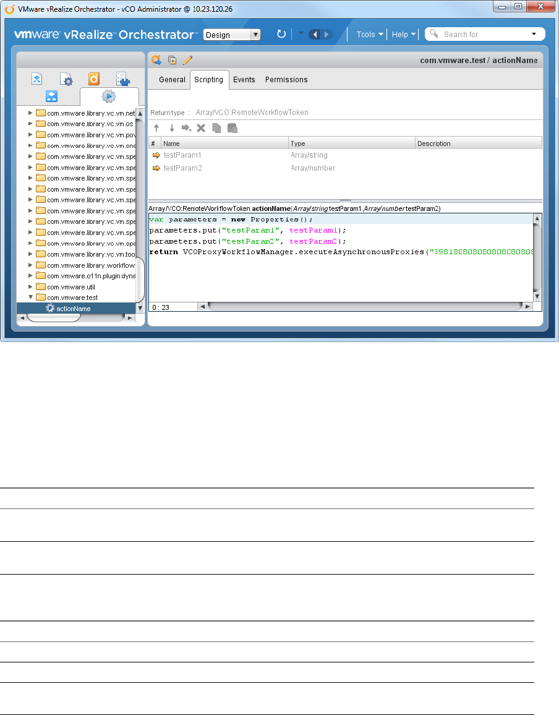Click the testParam2 row arrow icon
The width and height of the screenshot is (559, 715).
156,168
